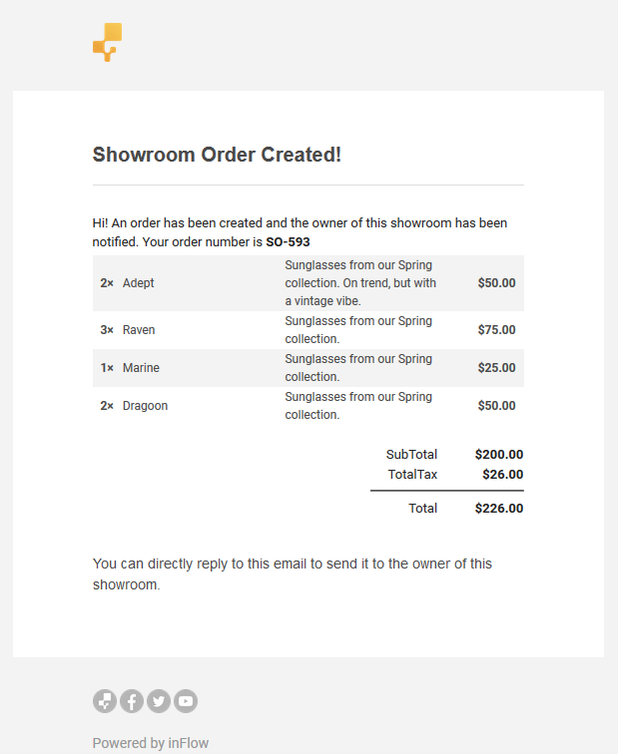The image size is (618, 755).
Task: Open the Twitter icon in footer
Action: [x=159, y=701]
